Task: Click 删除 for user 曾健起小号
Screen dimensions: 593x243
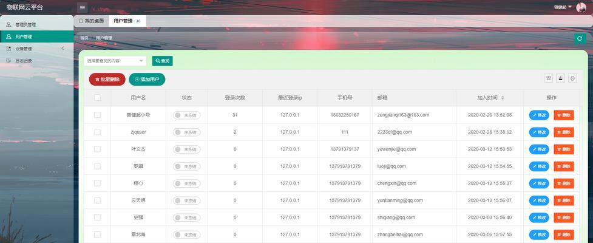Action: pos(564,115)
